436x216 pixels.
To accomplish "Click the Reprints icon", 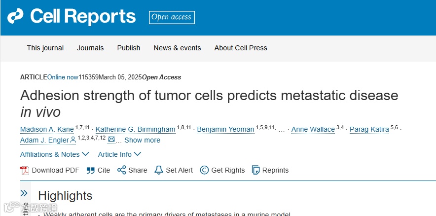I will pyautogui.click(x=255, y=170).
